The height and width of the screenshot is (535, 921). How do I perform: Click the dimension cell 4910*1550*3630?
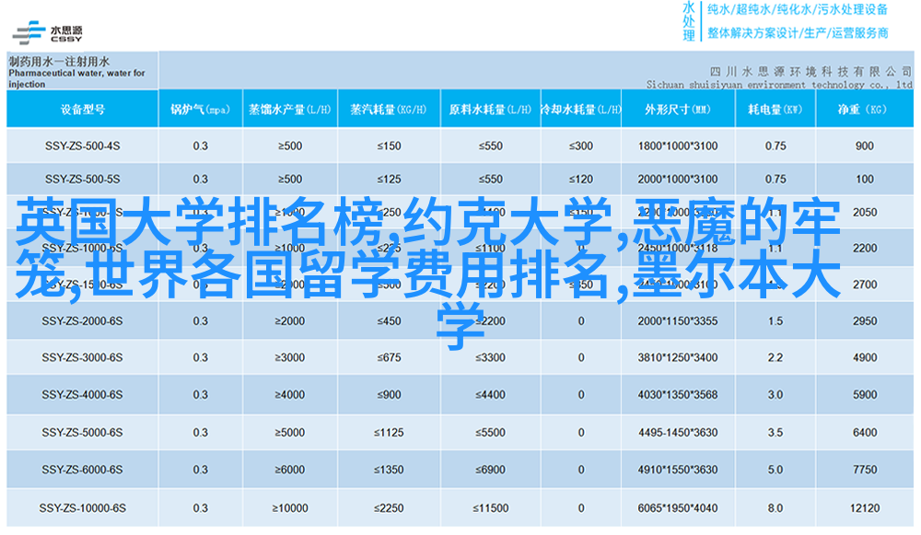[678, 470]
